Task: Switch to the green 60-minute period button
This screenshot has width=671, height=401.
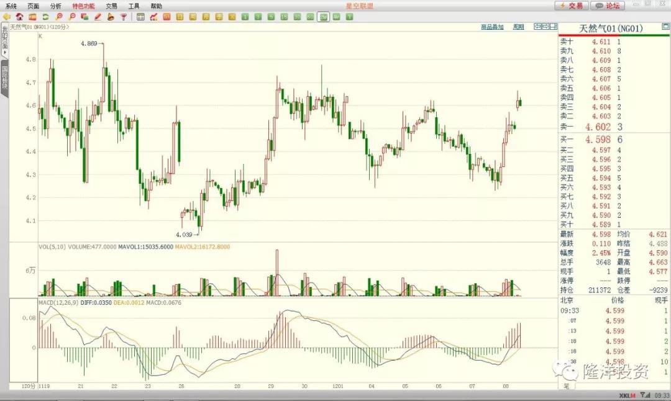Action: point(310,17)
